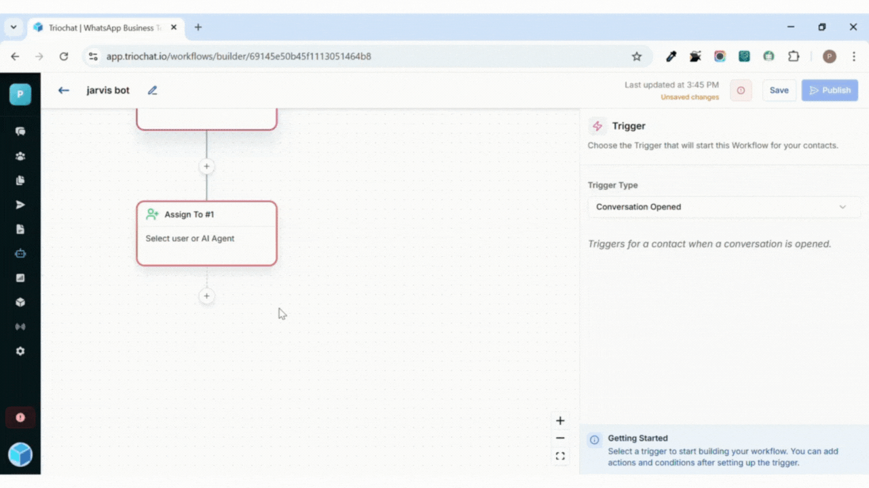Open the Contacts section from the sidebar
869x488 pixels.
point(20,156)
